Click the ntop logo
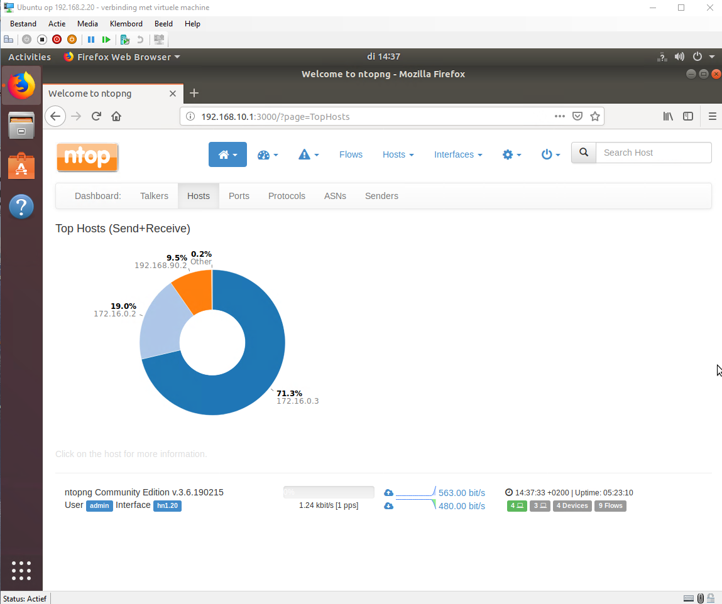 click(87, 156)
